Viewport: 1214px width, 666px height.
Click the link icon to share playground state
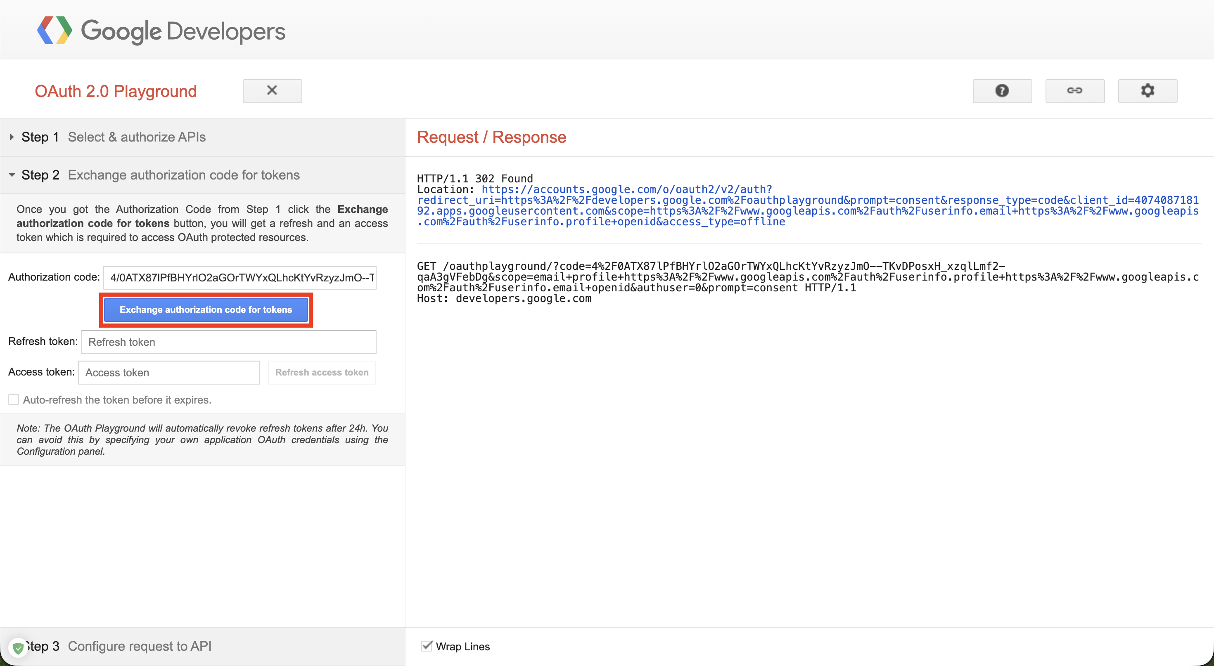tap(1075, 91)
